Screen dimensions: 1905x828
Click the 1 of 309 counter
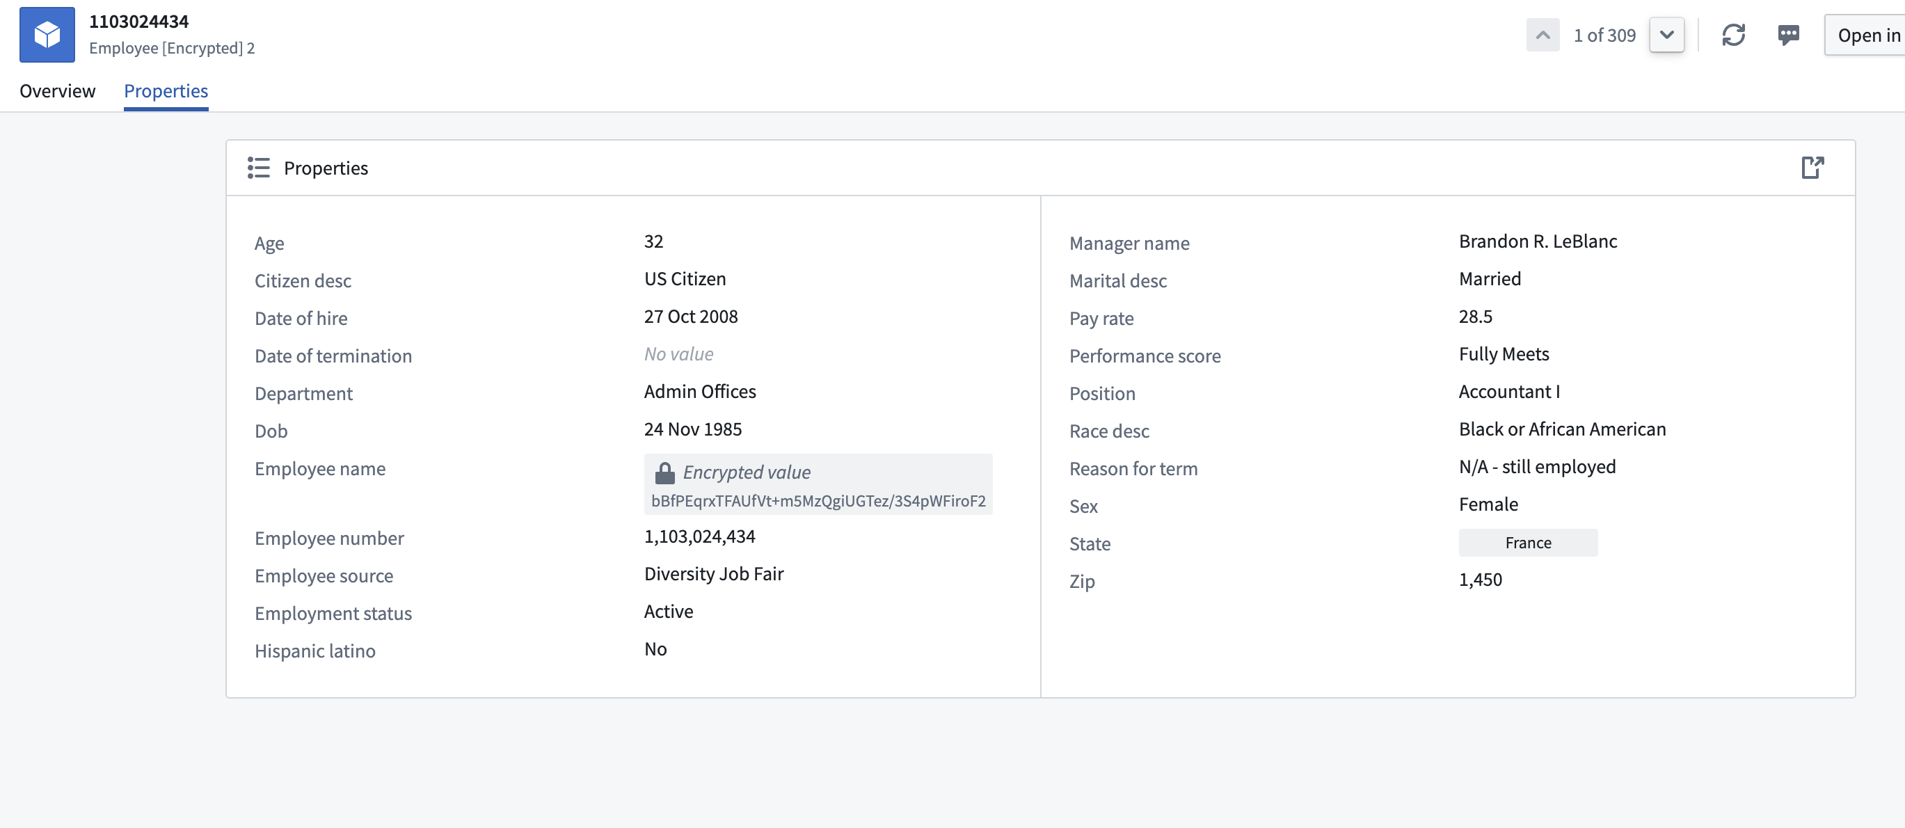[x=1604, y=35]
